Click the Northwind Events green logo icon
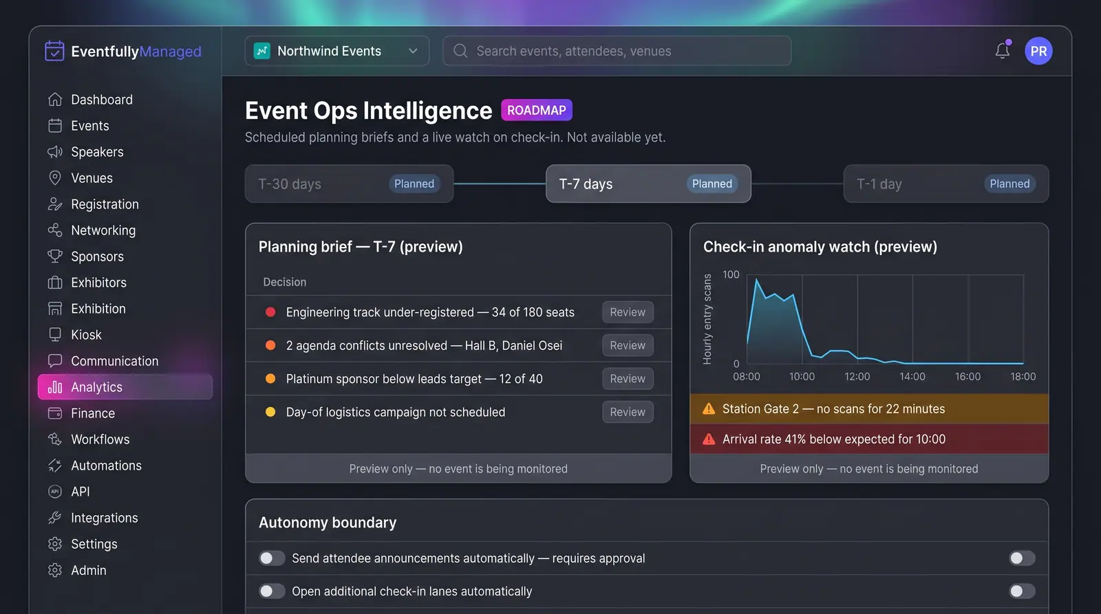This screenshot has width=1101, height=614. click(x=262, y=51)
